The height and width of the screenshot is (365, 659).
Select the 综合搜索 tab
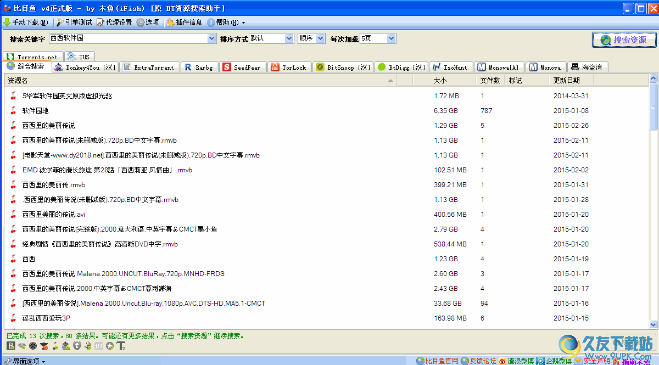[x=26, y=66]
